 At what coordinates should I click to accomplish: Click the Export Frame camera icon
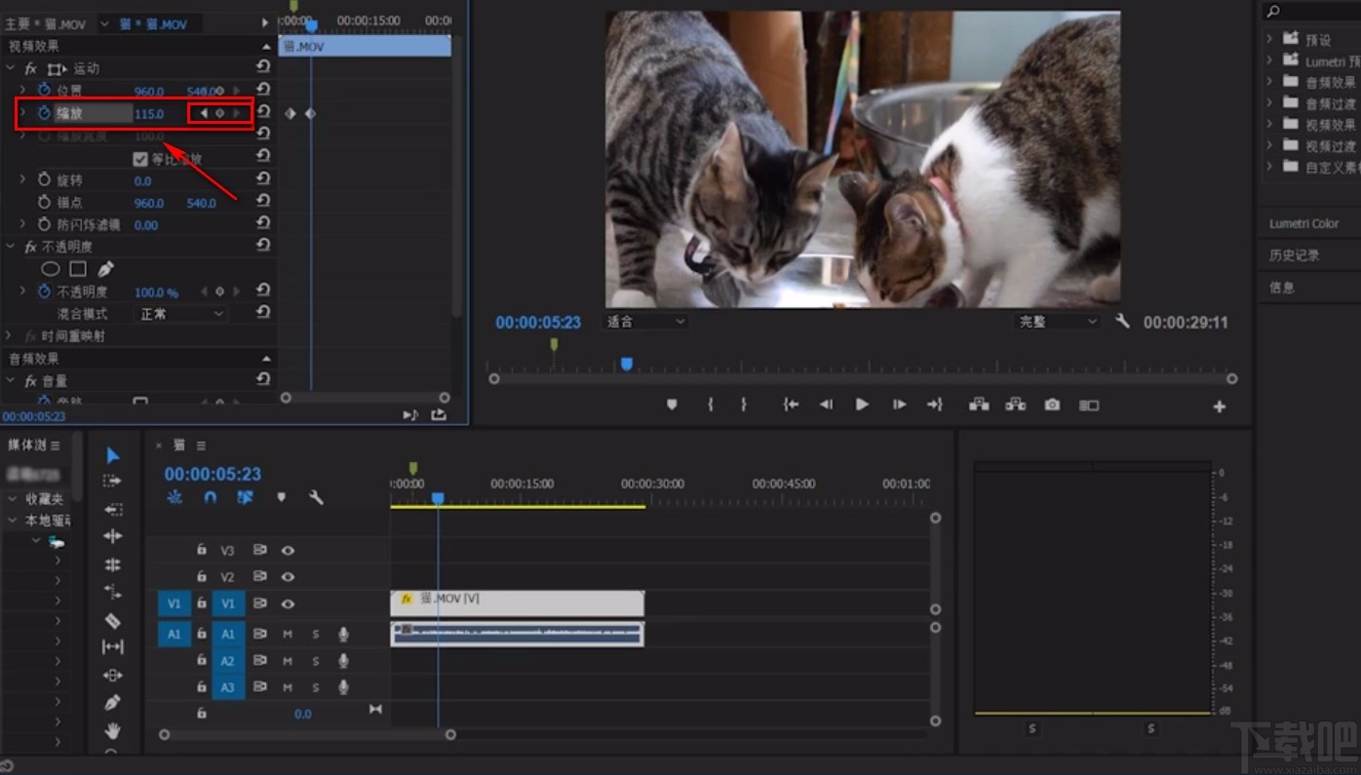click(x=1052, y=405)
